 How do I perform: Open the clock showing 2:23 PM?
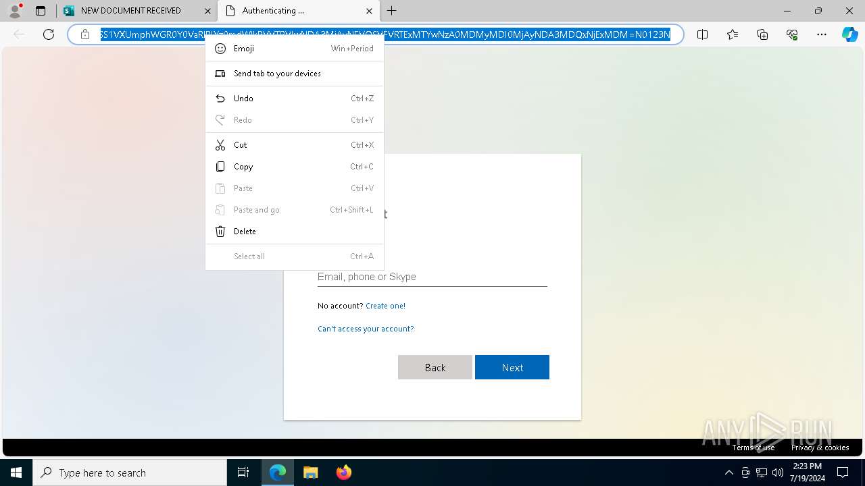[x=806, y=473]
